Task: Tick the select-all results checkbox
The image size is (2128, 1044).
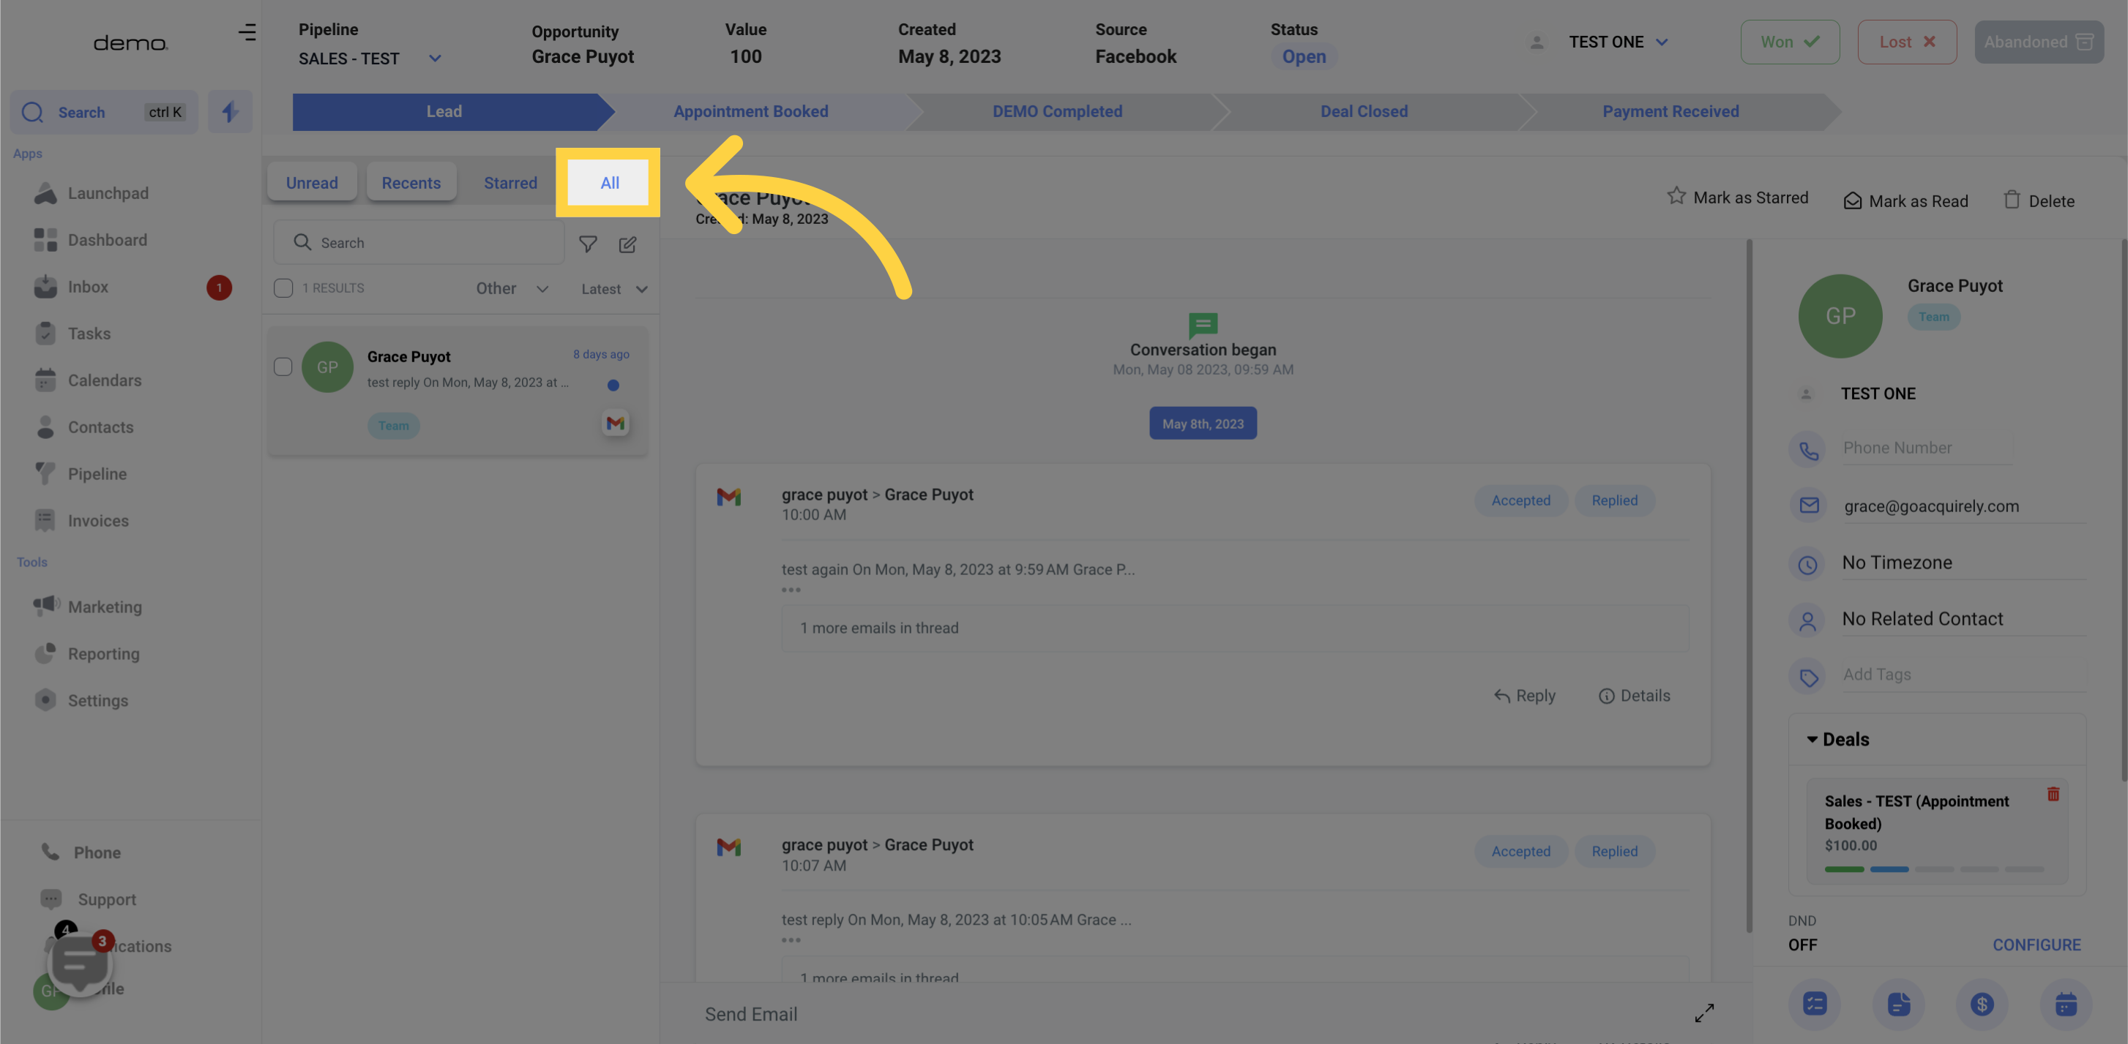Action: coord(283,288)
